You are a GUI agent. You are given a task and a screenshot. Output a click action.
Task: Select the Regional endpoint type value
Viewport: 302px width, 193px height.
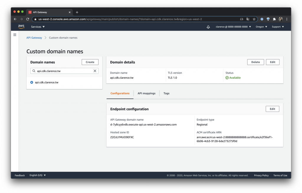[x=202, y=124]
